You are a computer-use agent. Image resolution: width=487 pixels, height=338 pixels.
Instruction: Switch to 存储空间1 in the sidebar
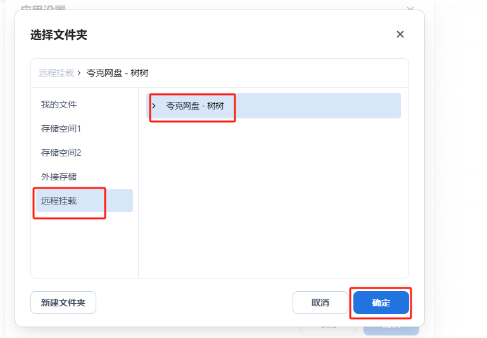(61, 128)
